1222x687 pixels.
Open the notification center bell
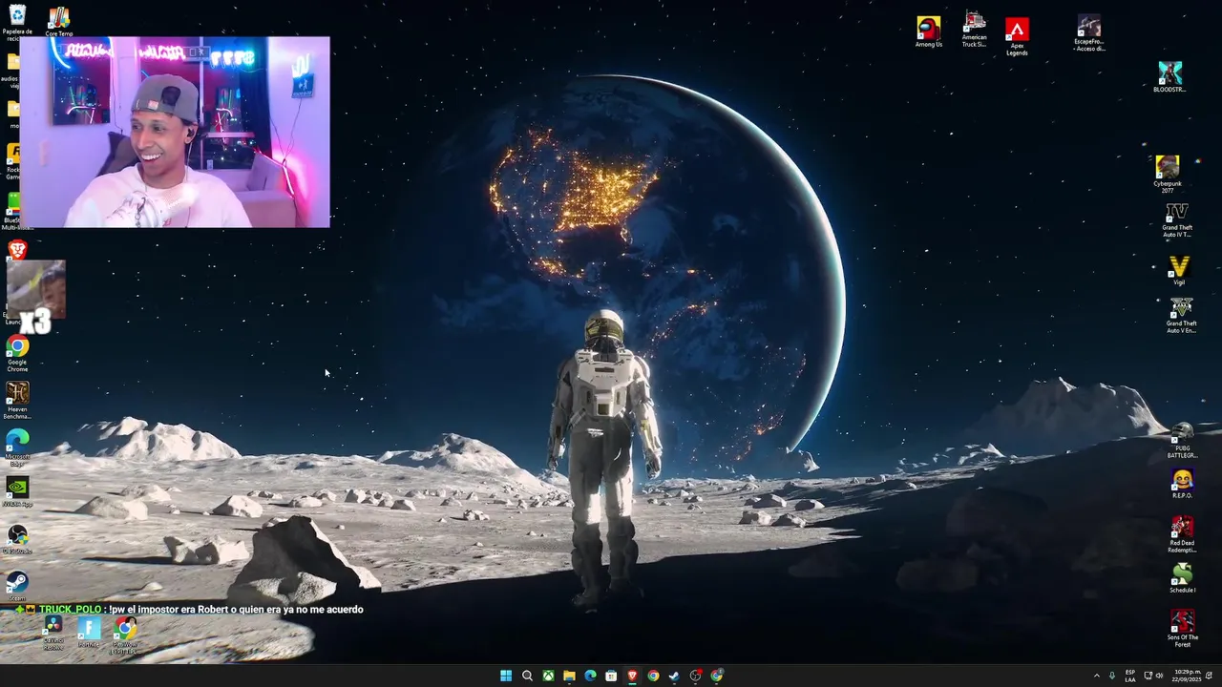1210,676
